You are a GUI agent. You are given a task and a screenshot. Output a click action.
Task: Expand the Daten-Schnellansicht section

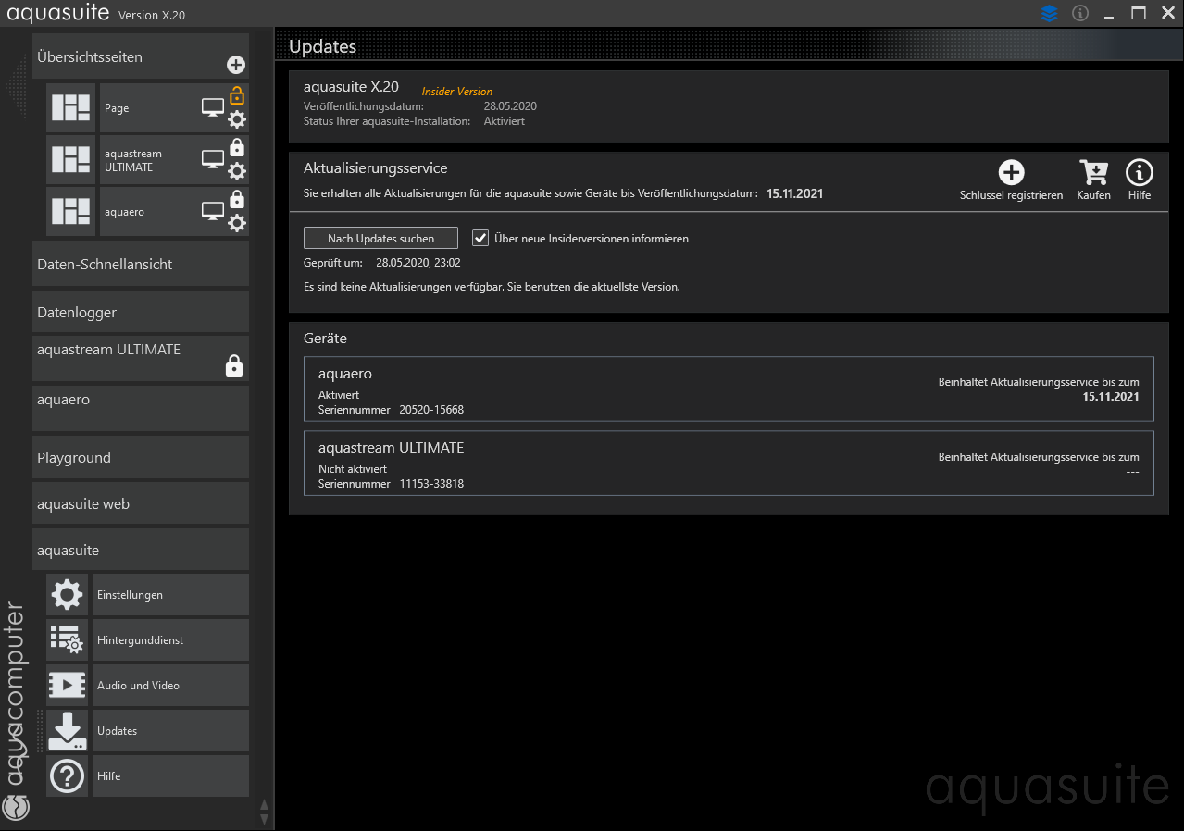point(141,265)
